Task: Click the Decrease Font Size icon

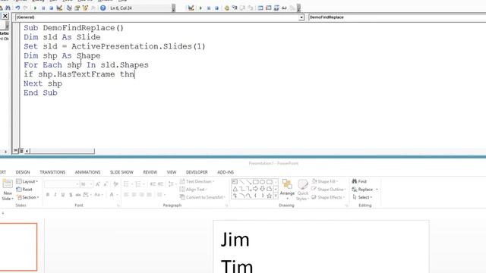Action: [x=106, y=184]
